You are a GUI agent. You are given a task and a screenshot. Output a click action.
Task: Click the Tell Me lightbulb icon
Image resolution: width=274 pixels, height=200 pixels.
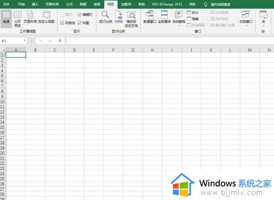206,4
